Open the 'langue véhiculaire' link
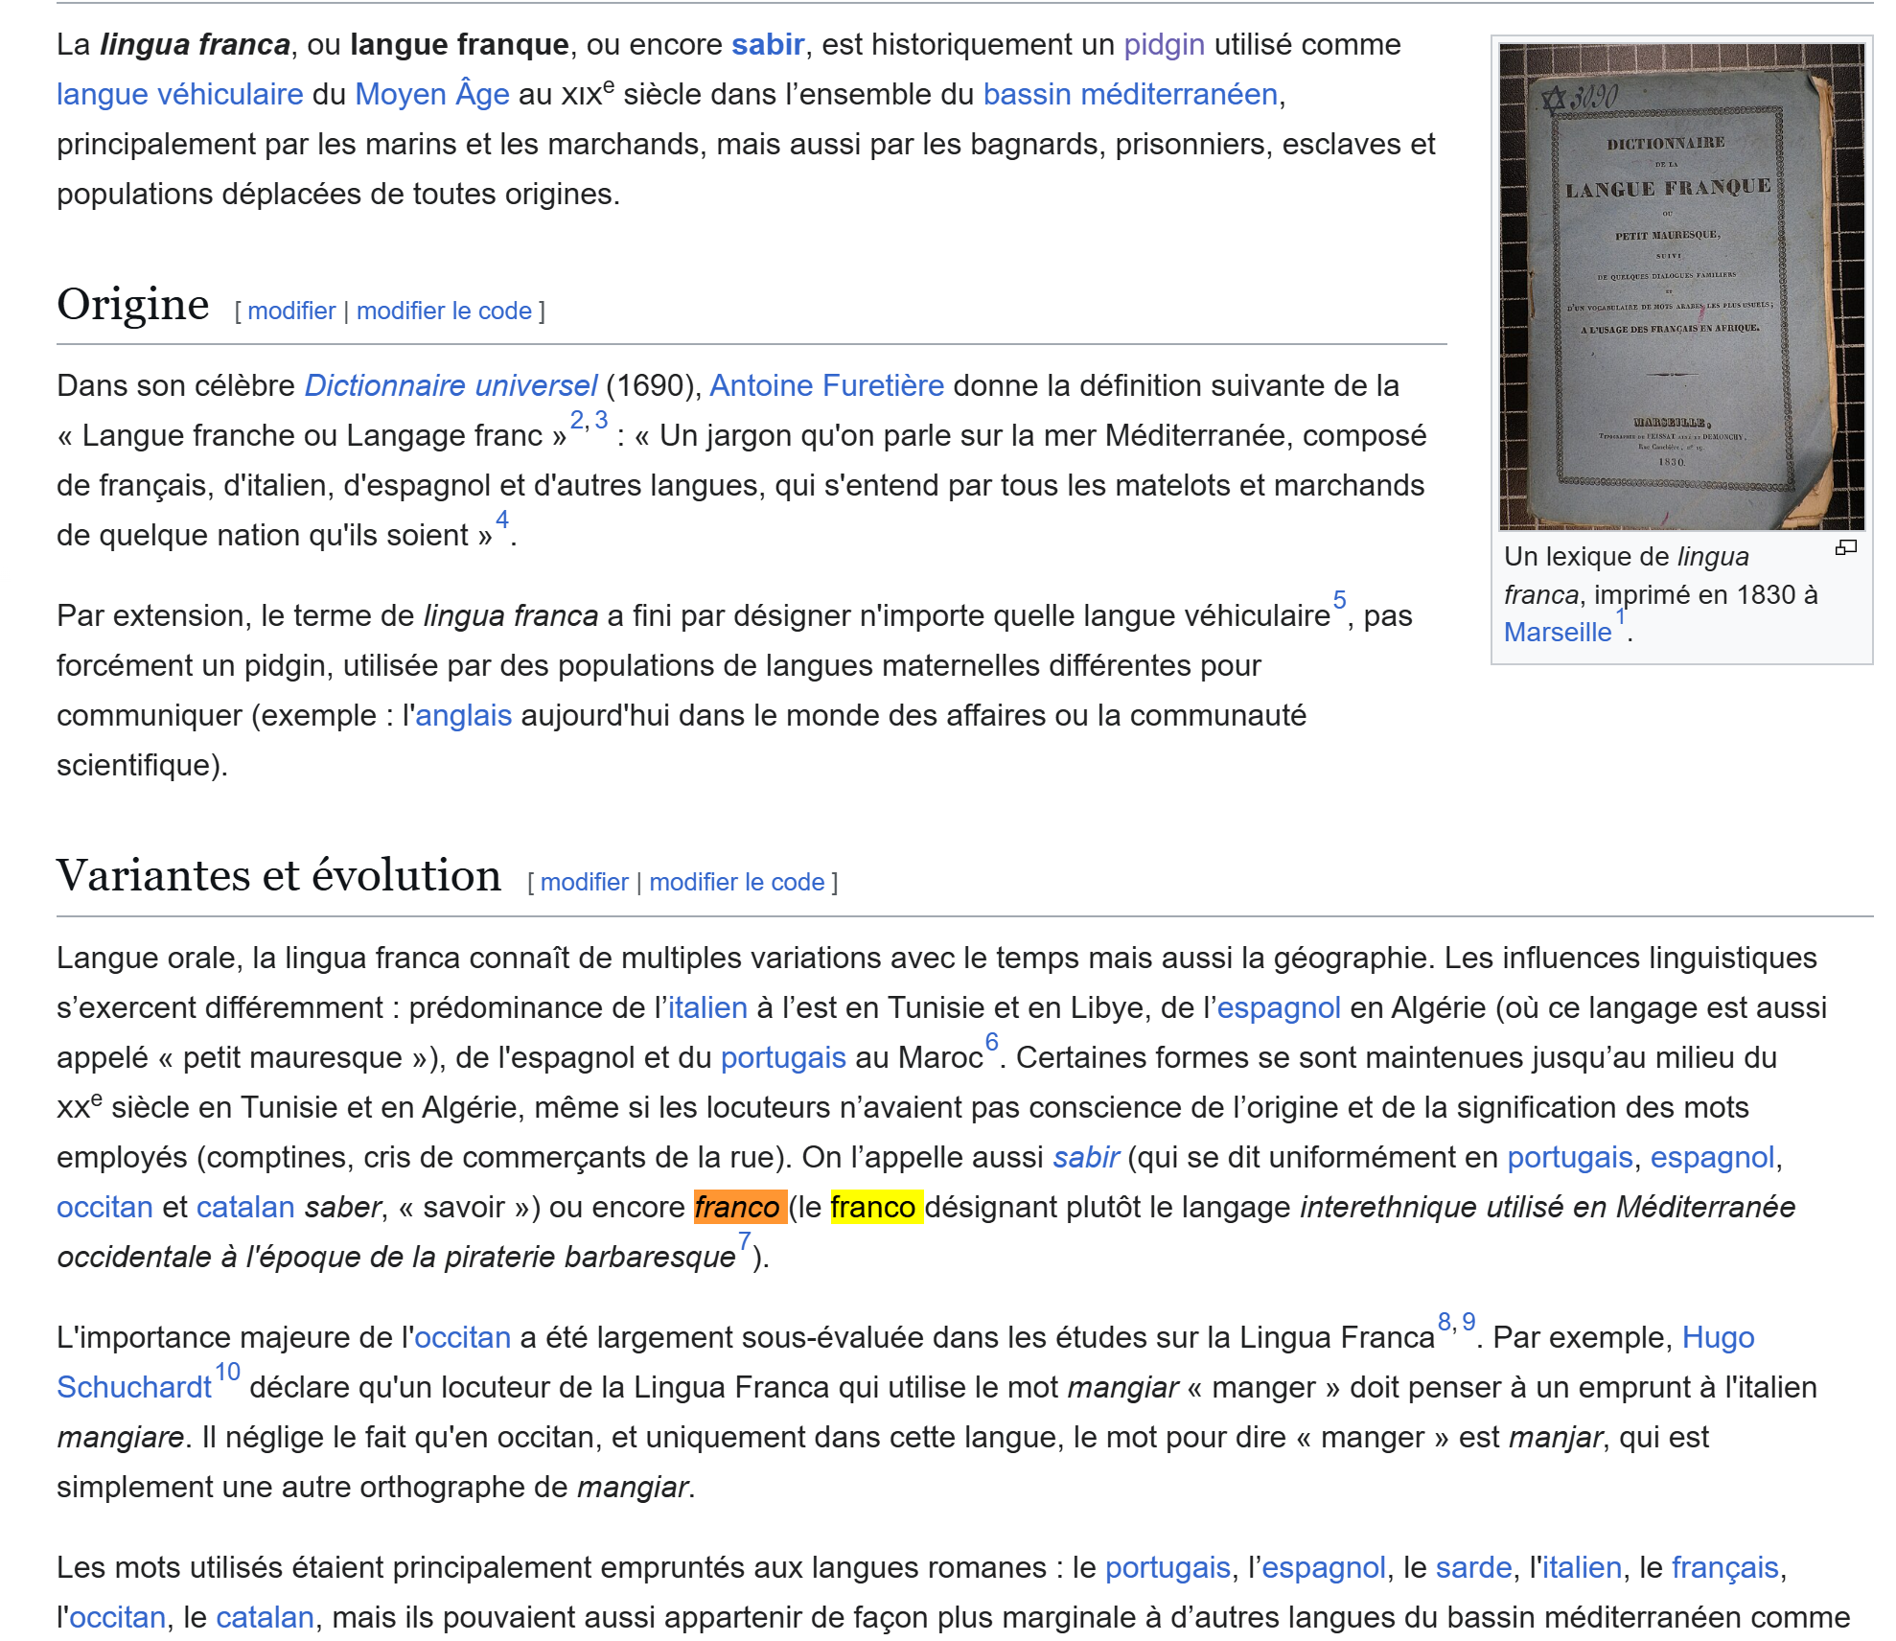The height and width of the screenshot is (1641, 1896). [x=180, y=94]
